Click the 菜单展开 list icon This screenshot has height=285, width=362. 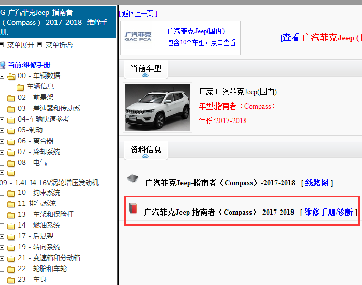[x=2, y=44]
